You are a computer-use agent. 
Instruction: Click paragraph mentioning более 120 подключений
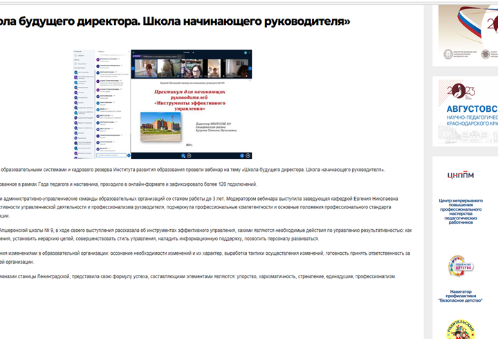128,184
